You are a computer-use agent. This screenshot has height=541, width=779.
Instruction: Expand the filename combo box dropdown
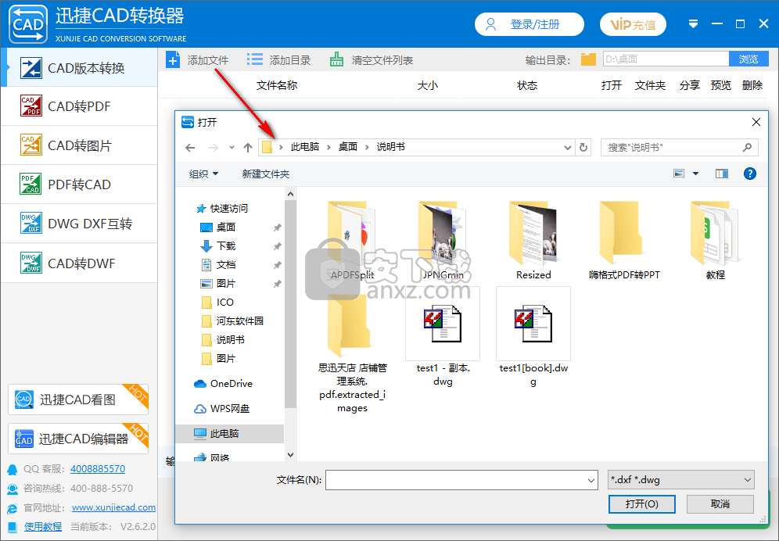coord(591,480)
